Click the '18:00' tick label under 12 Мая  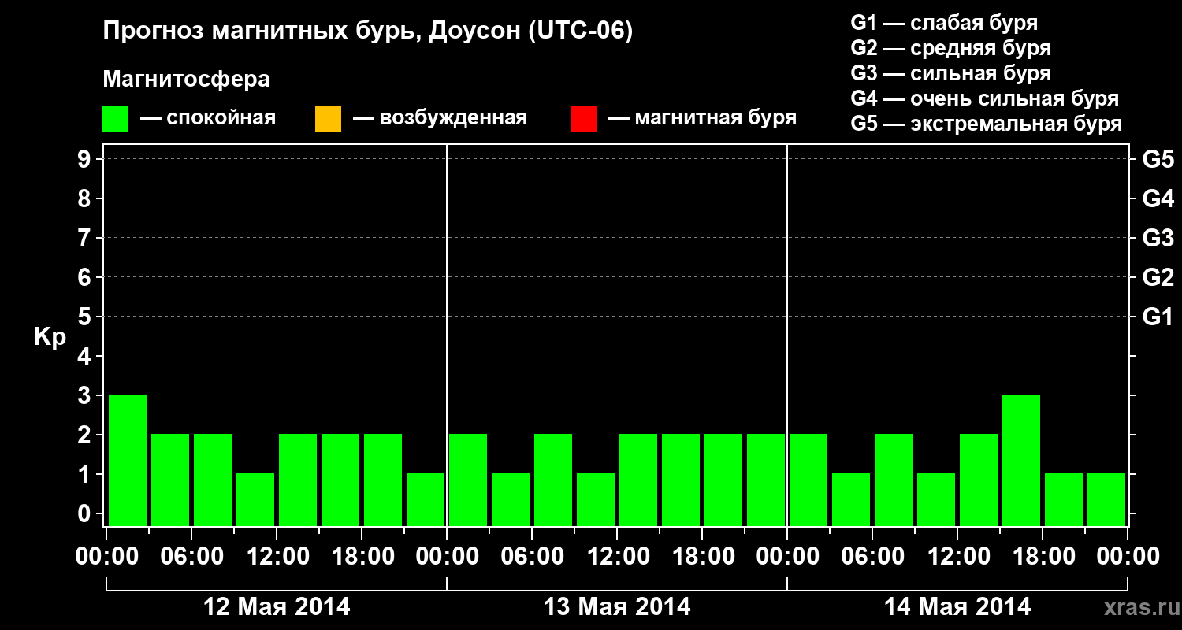pos(362,557)
